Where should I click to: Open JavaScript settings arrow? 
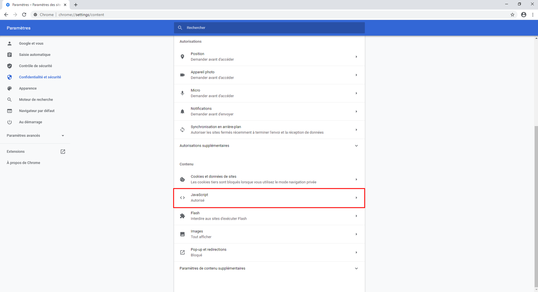356,198
